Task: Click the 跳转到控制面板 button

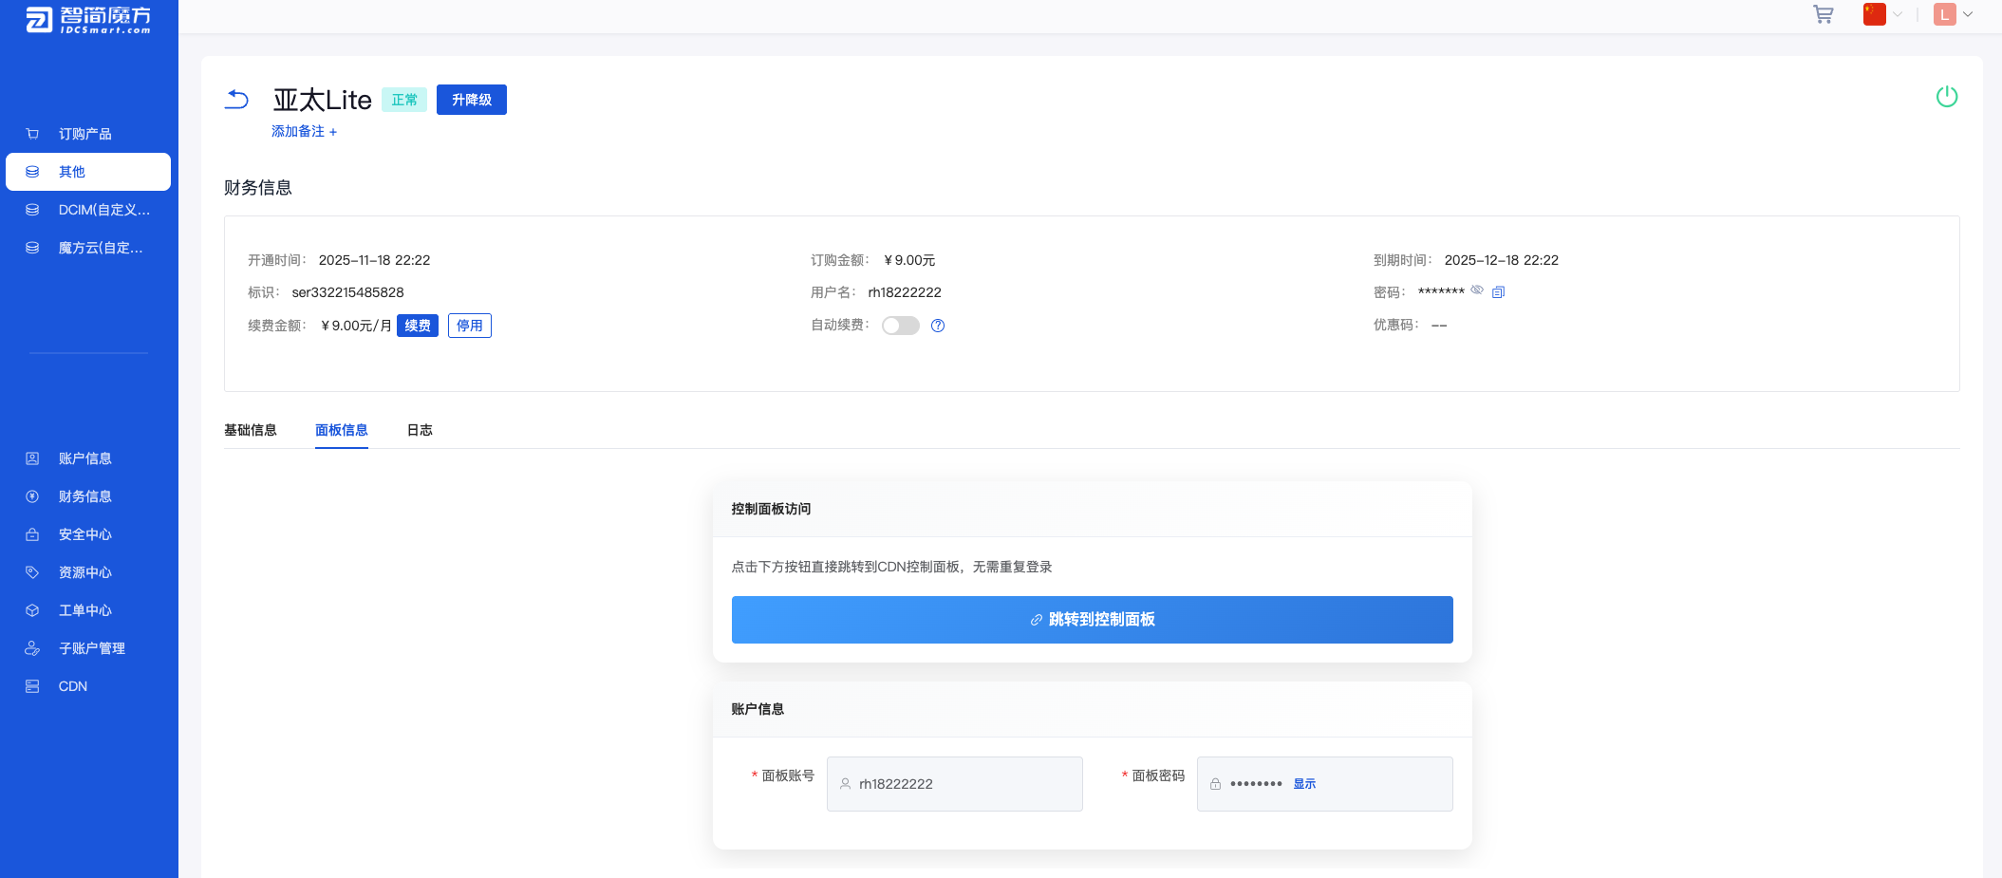Action: click(1092, 619)
